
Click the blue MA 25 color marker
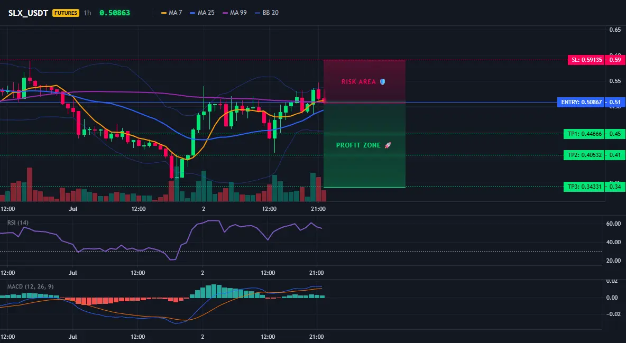click(192, 13)
